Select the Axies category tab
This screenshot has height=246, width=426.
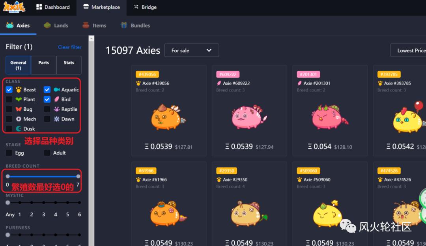pyautogui.click(x=18, y=26)
